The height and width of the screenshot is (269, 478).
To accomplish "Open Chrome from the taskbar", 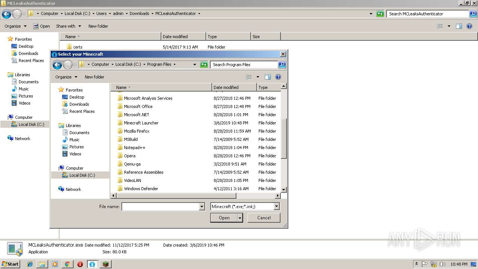I will click(x=67, y=264).
